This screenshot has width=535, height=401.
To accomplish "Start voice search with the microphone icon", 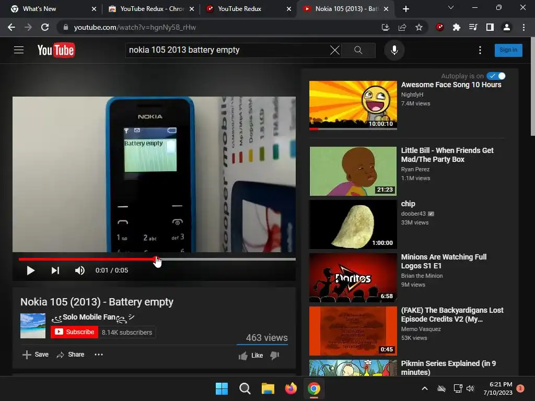I will tap(394, 50).
